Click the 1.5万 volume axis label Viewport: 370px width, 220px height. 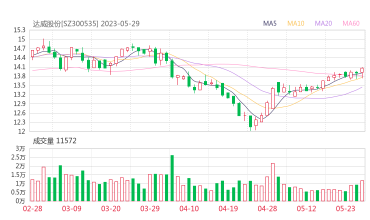(18, 174)
